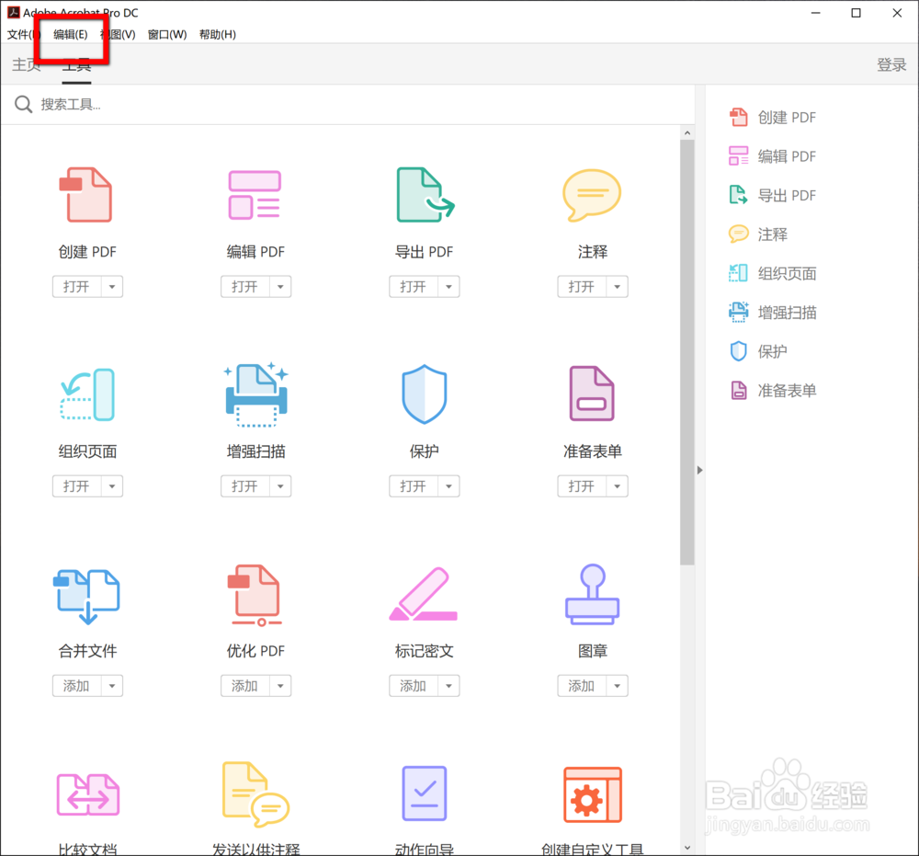Click the Create Custom Tool (创建自定义工具) icon

(593, 794)
